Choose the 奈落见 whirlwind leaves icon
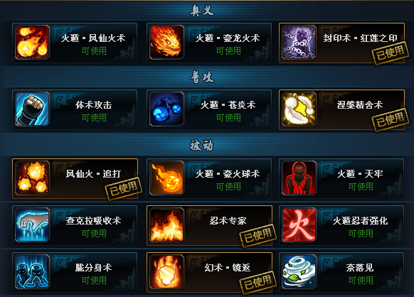Viewport: 414px width, 297px height. 299,271
